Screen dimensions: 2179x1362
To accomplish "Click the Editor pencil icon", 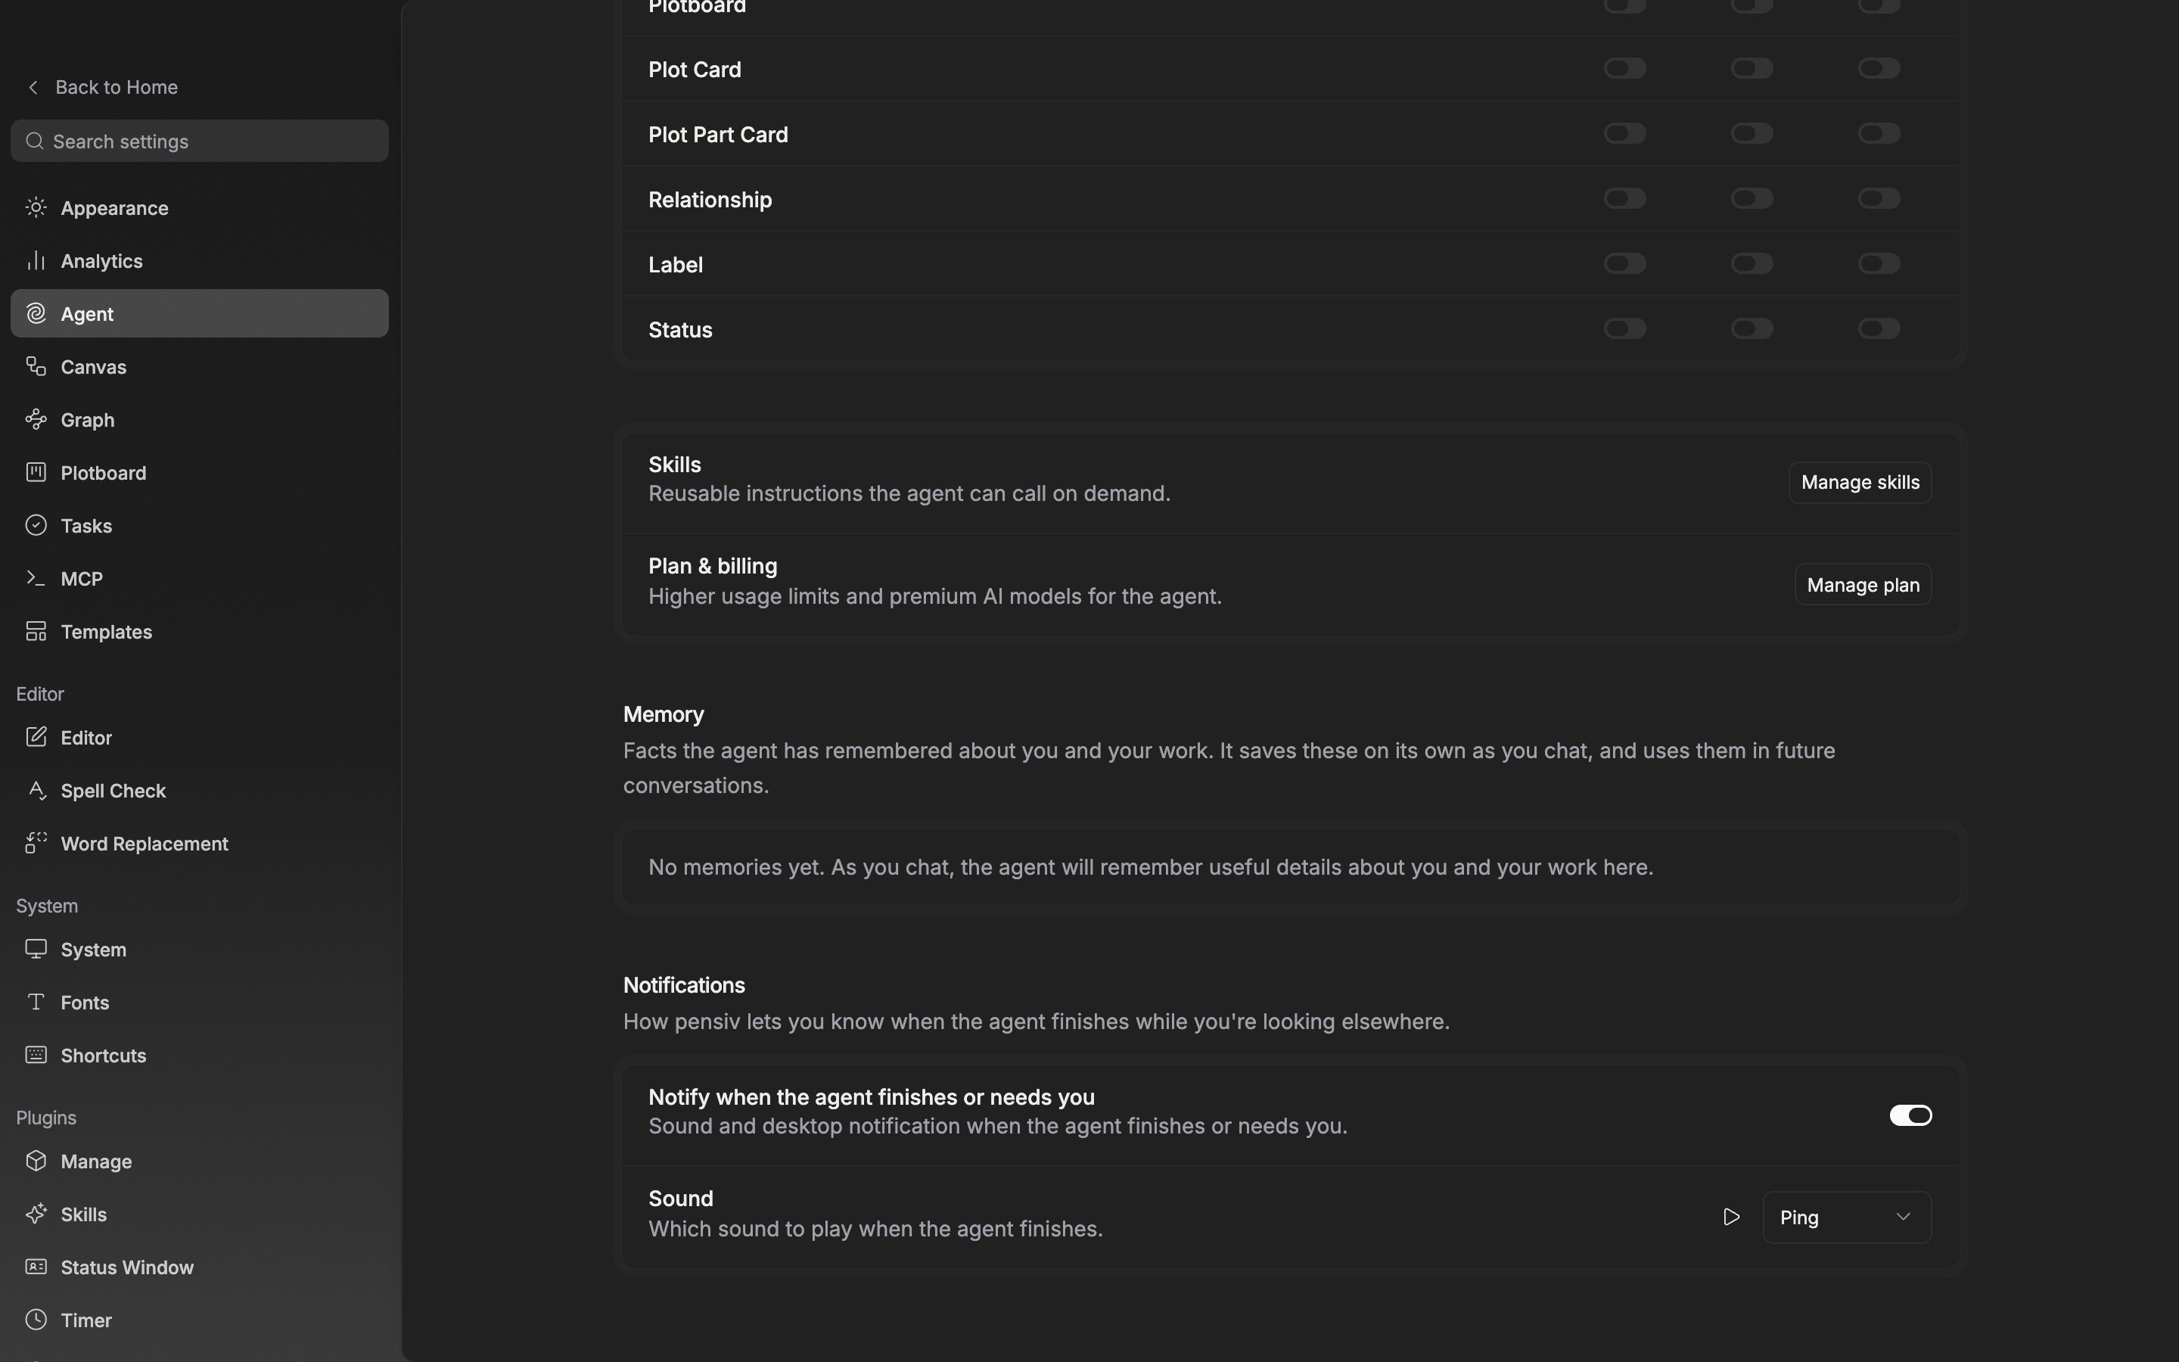I will pyautogui.click(x=36, y=738).
